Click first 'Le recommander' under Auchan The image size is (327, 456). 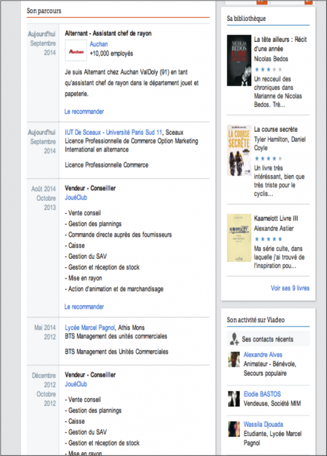(84, 111)
